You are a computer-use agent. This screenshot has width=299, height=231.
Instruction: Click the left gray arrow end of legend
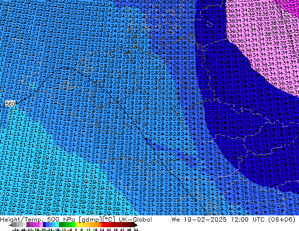click(x=11, y=225)
